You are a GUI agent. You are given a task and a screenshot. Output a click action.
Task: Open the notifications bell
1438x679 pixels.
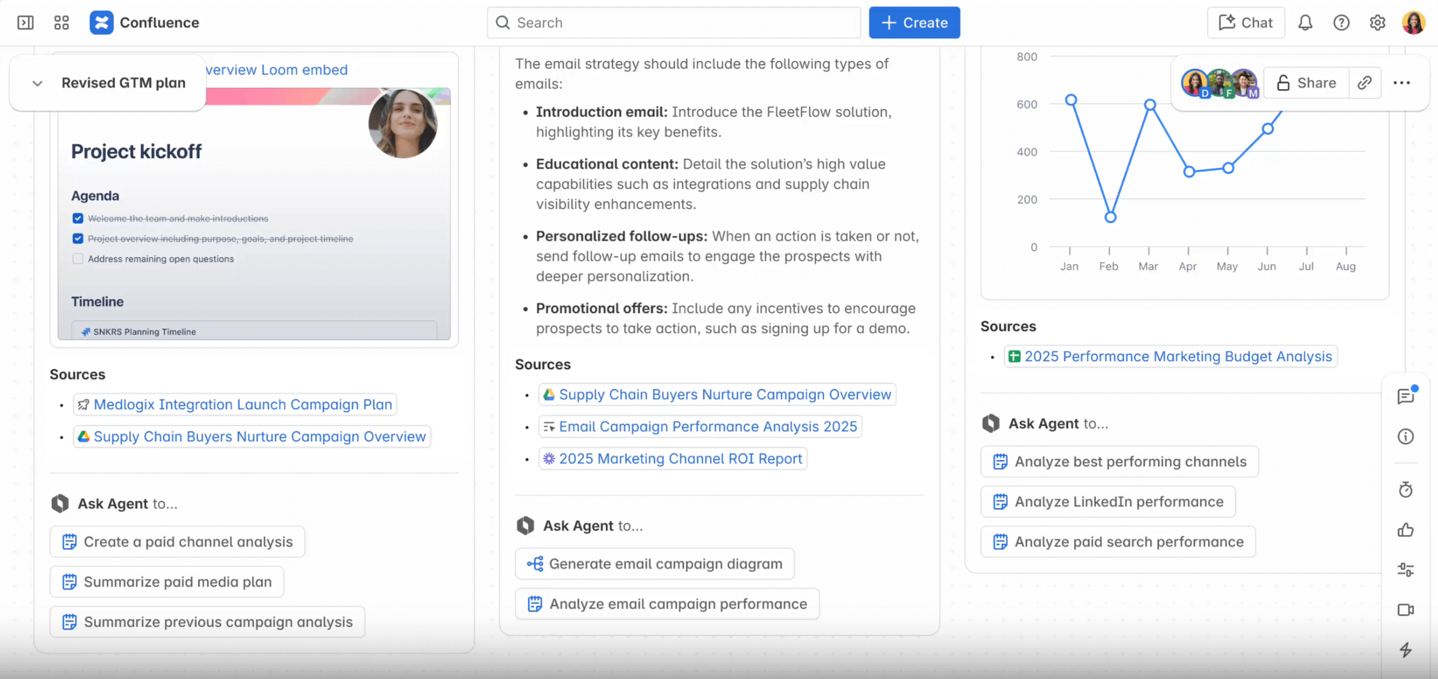(x=1305, y=23)
